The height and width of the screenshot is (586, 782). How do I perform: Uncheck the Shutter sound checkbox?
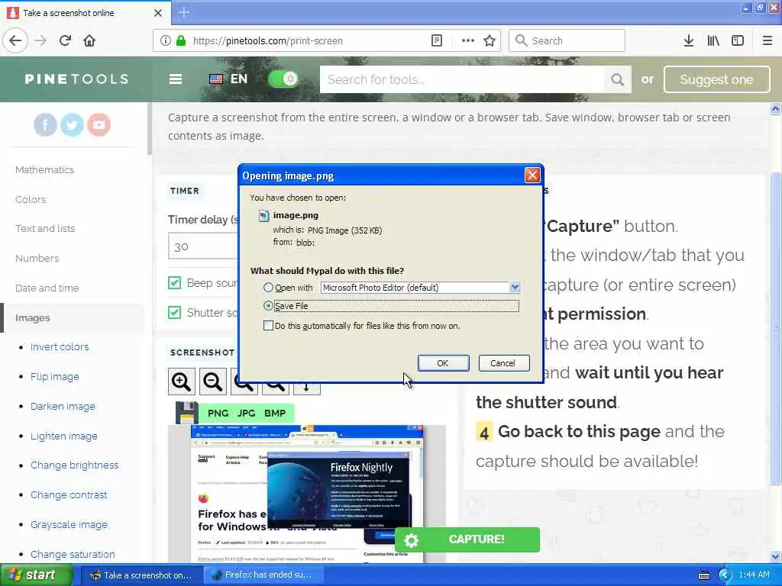(x=175, y=312)
